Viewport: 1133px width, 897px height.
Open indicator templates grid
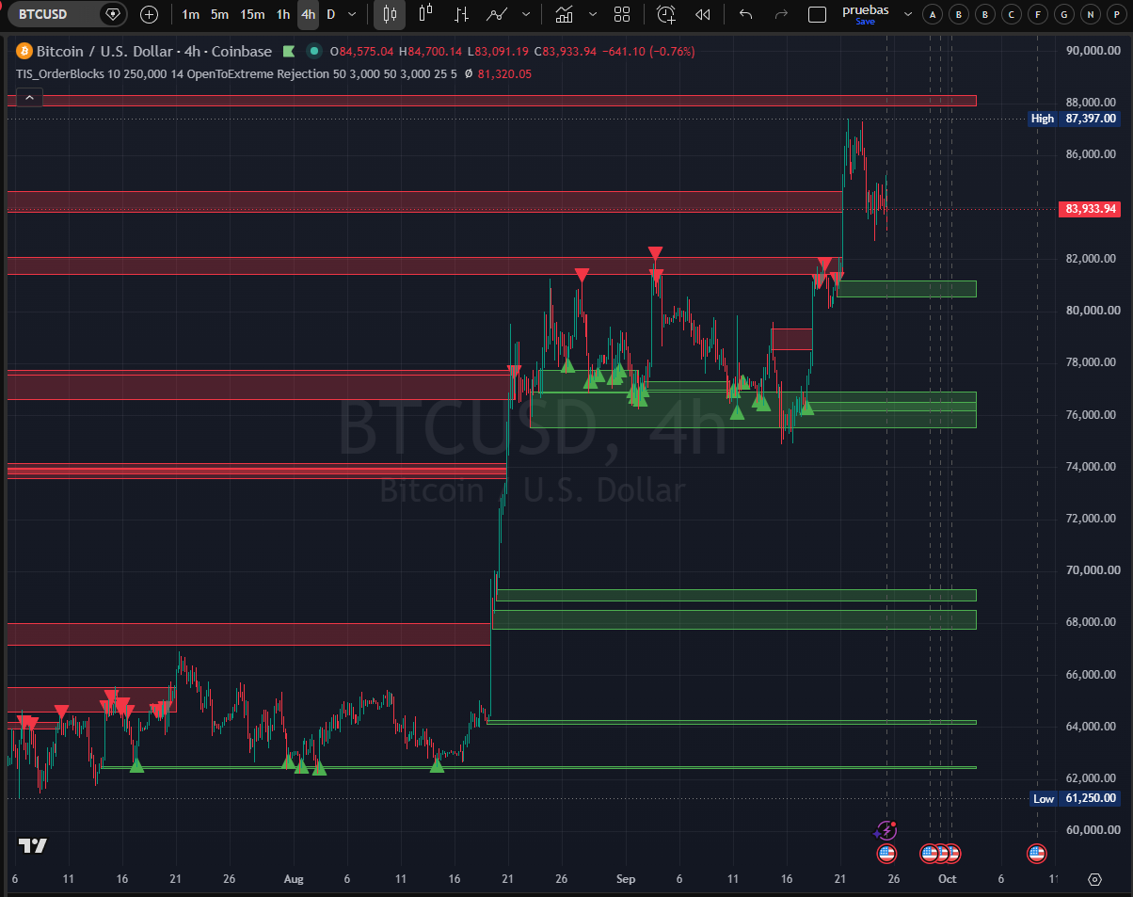pyautogui.click(x=622, y=14)
